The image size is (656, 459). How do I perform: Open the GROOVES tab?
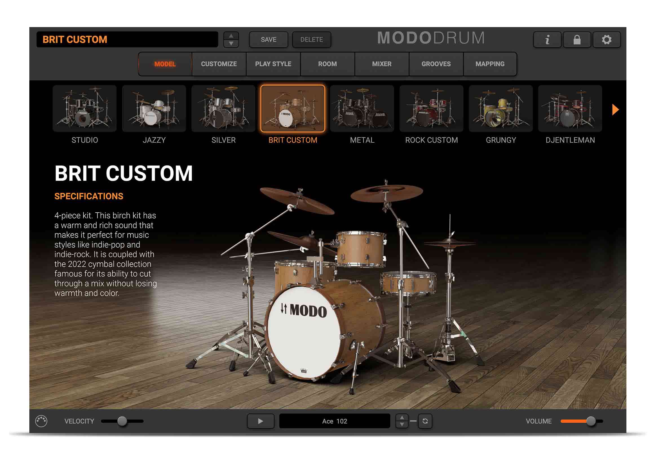tap(437, 63)
